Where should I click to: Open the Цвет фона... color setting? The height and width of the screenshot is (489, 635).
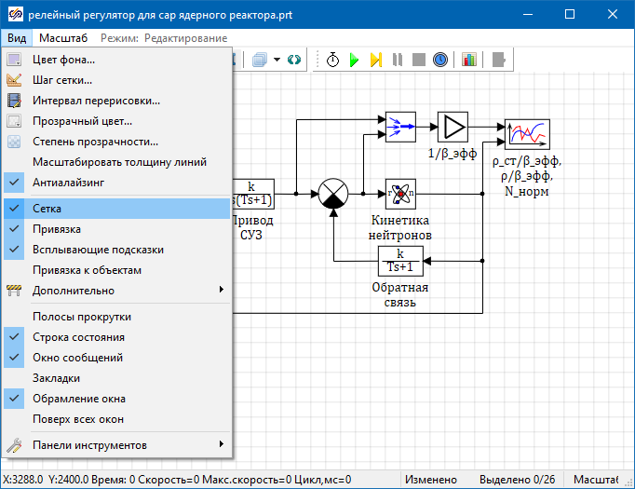click(x=63, y=60)
